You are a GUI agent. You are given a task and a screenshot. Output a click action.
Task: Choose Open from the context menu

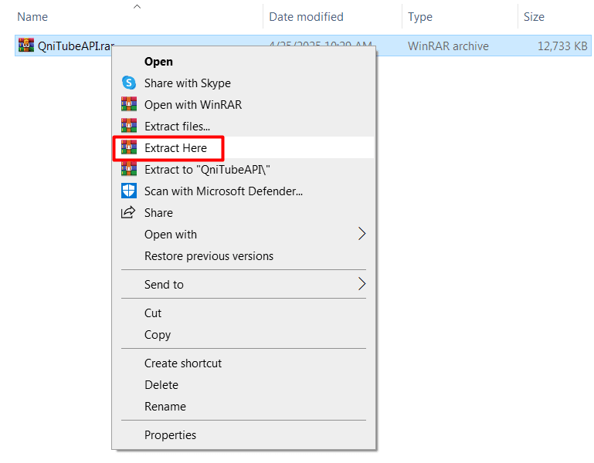[x=243, y=61]
